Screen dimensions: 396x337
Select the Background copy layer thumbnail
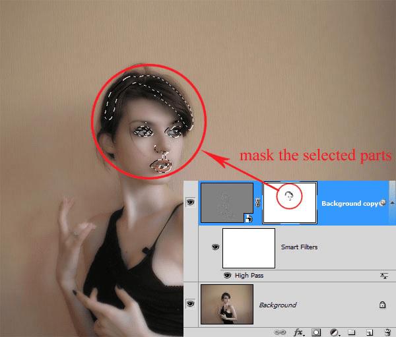click(x=227, y=202)
